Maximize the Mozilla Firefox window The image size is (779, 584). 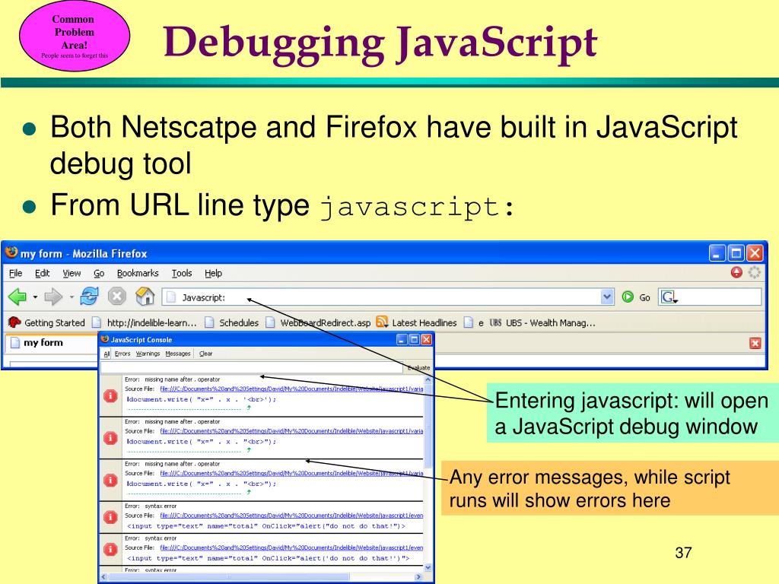pyautogui.click(x=736, y=253)
